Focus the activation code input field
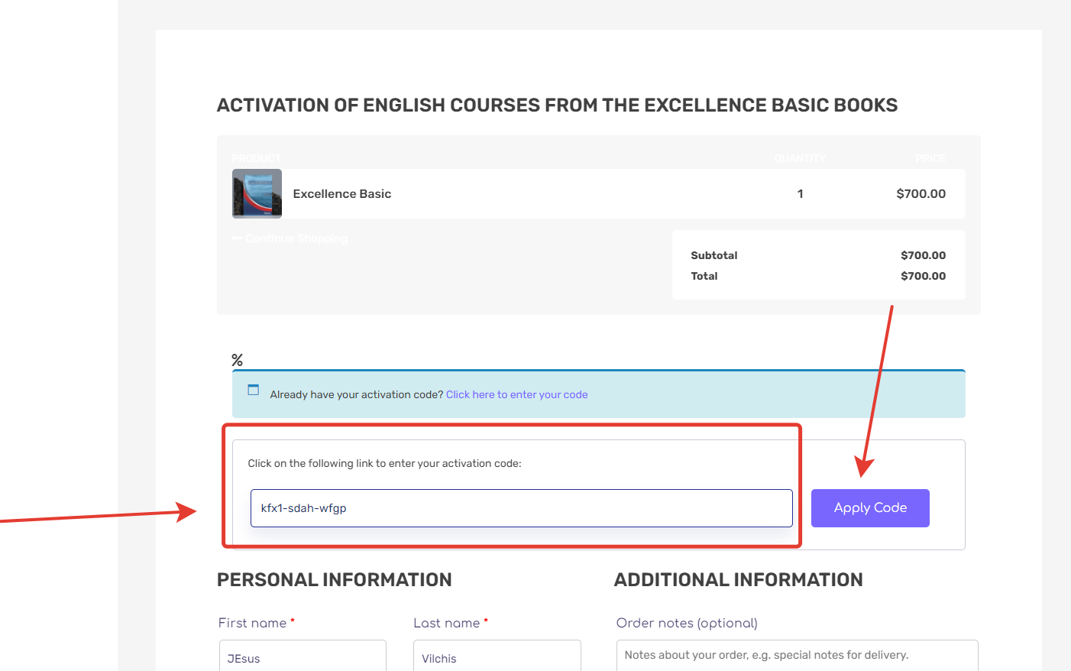Image resolution: width=1071 pixels, height=671 pixels. (x=521, y=508)
